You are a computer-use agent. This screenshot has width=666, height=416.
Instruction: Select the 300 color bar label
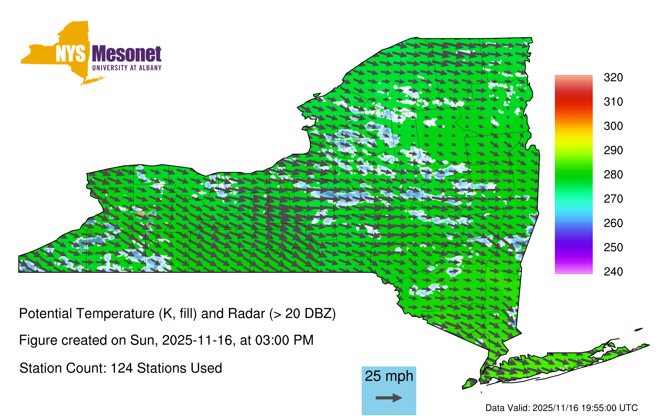[x=613, y=126]
